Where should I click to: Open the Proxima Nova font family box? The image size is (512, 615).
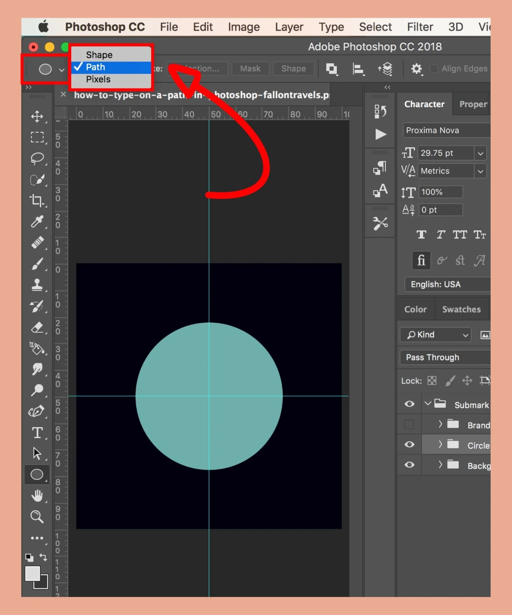[x=447, y=131]
